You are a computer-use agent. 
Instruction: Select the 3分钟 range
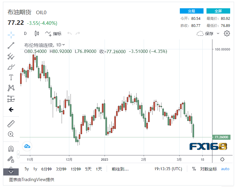(x=61, y=169)
